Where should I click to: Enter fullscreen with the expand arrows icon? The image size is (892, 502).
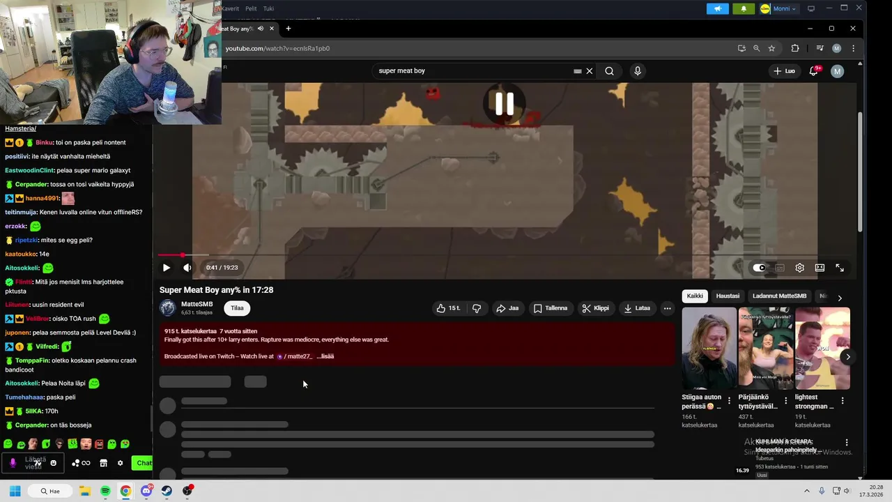pyautogui.click(x=840, y=268)
